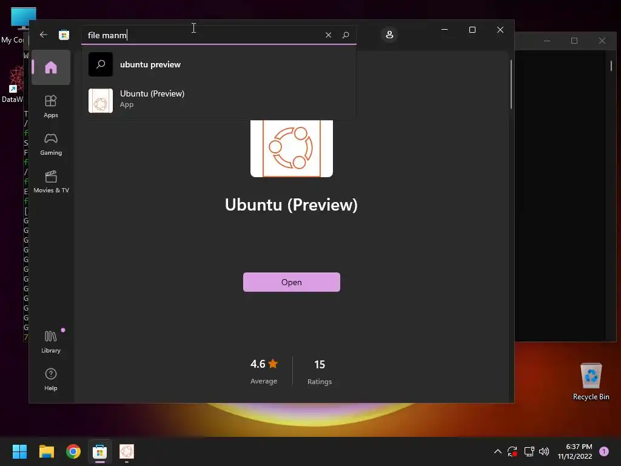The height and width of the screenshot is (466, 621).
Task: Click the Store page vertical scrollbar
Action: point(511,84)
